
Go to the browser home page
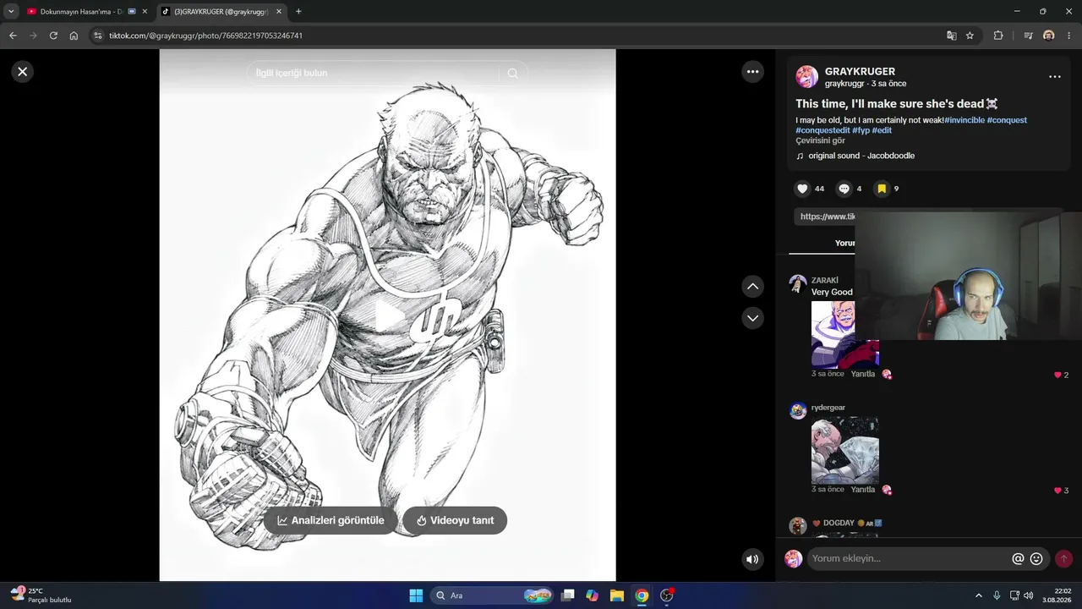click(x=74, y=36)
